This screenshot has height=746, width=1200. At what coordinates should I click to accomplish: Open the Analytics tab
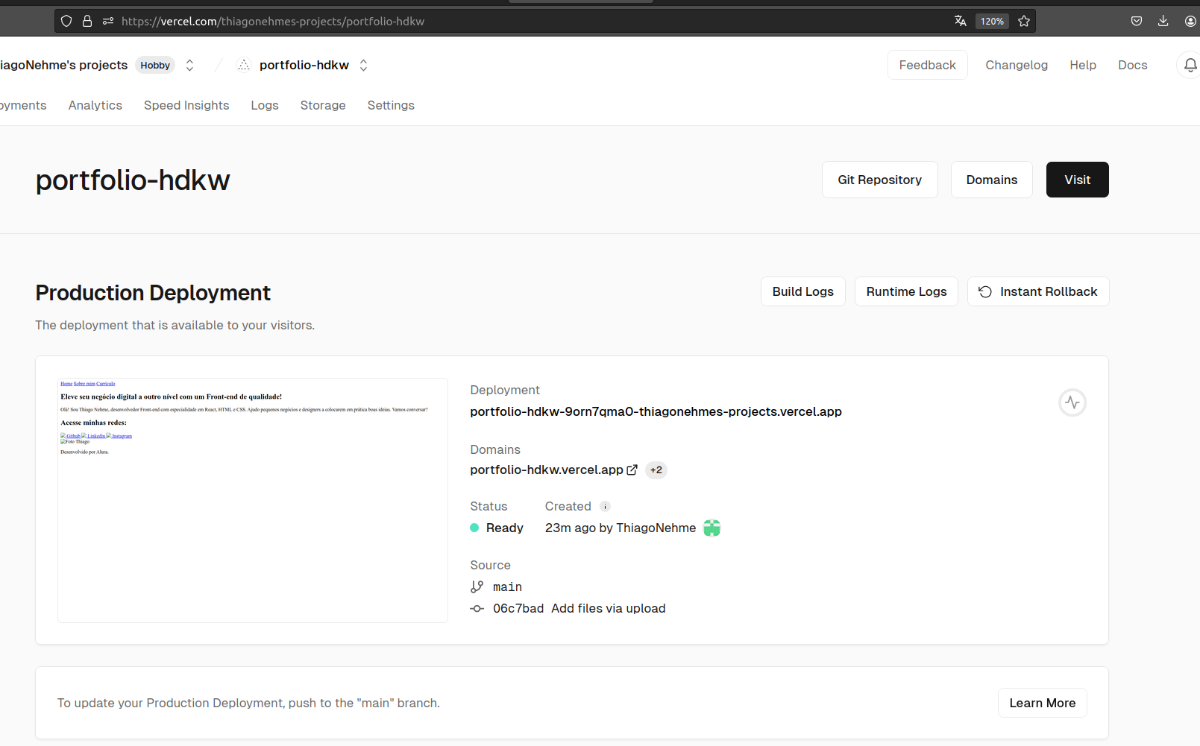point(95,105)
